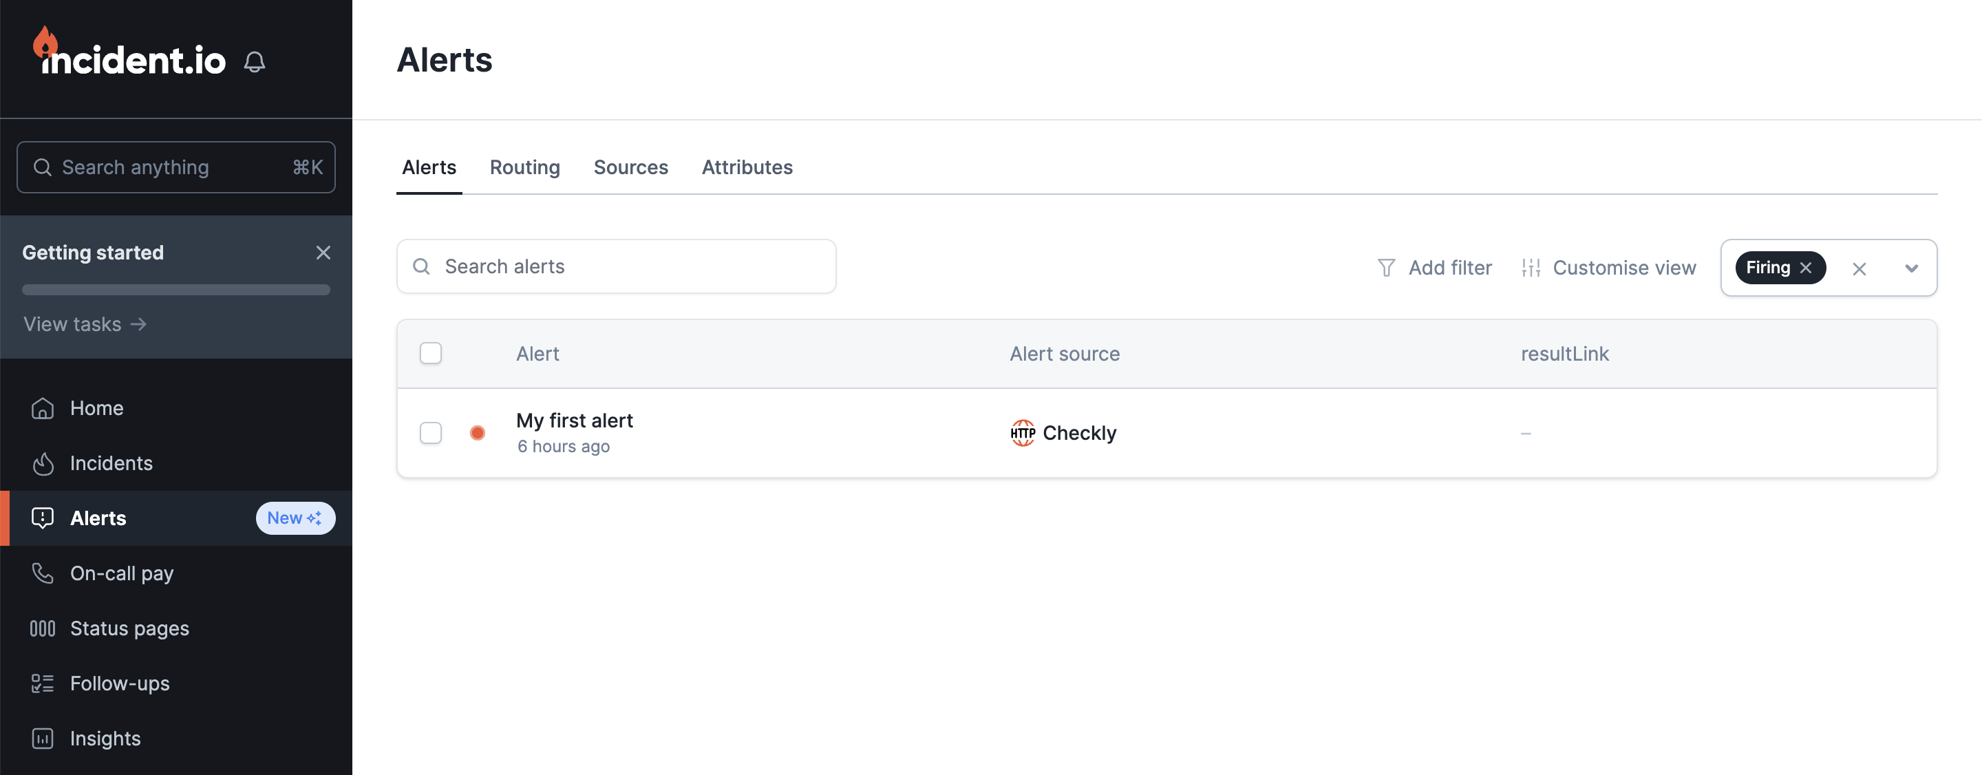Toggle the My first alert row checkbox

(x=429, y=431)
